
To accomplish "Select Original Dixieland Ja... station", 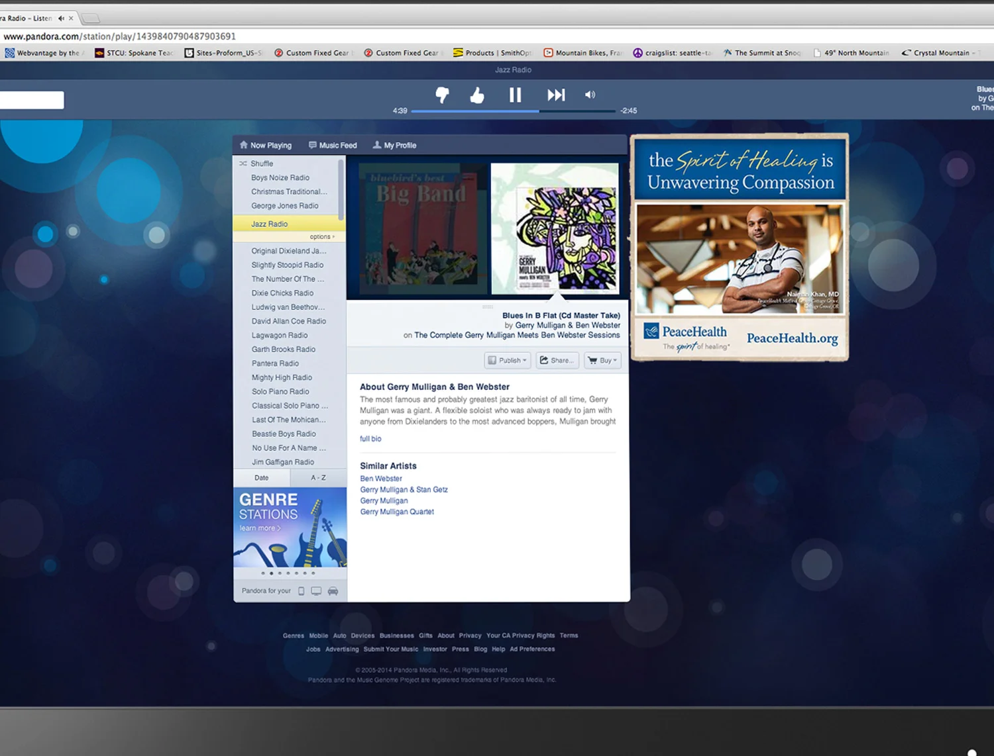I will tap(289, 251).
